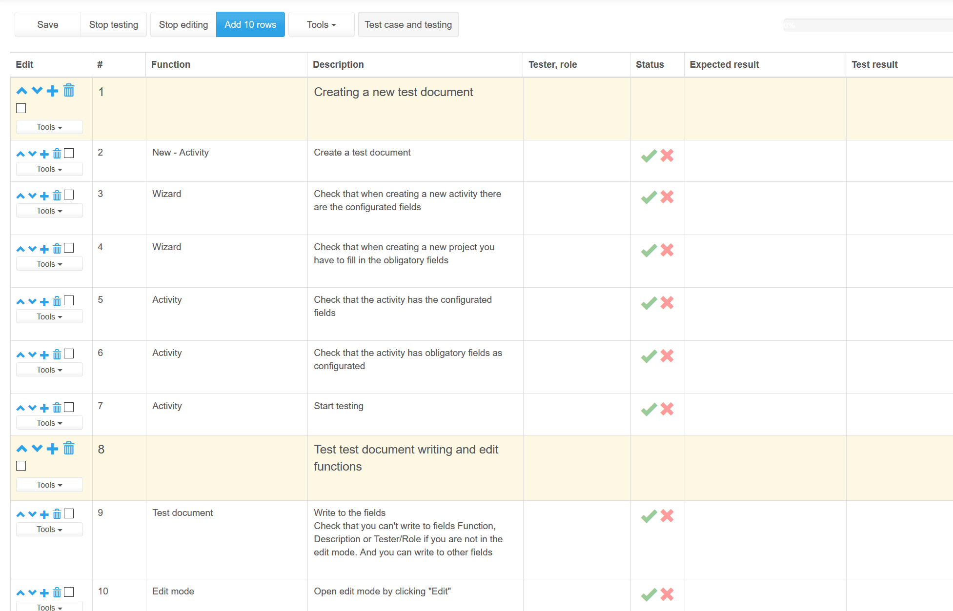
Task: Open Tools dropdown for row 6
Action: coord(49,370)
